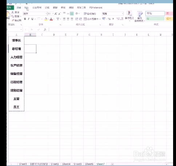The image size is (176, 166).
Task: Toggle italic formatting
Action: point(29,19)
